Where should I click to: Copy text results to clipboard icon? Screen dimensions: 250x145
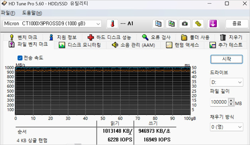[158, 24]
